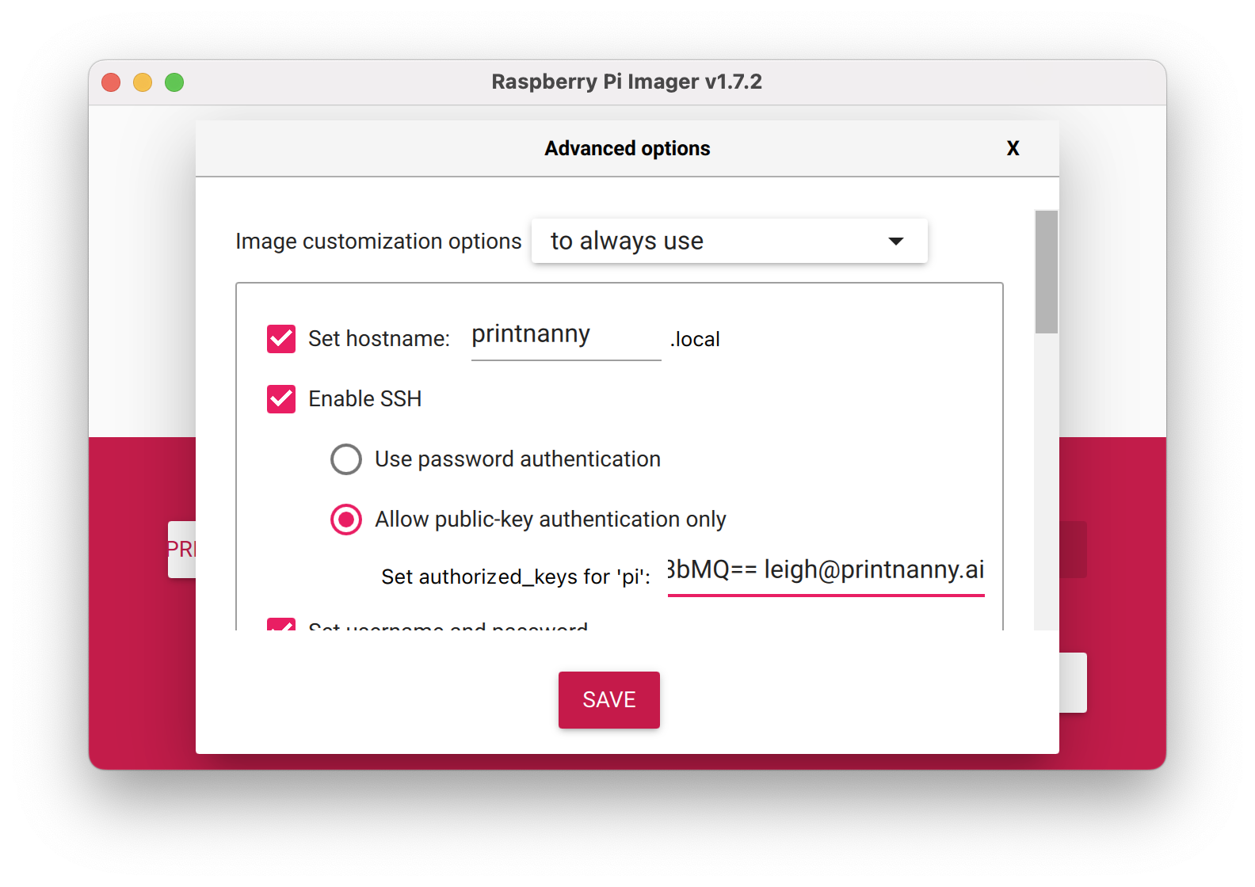Viewport: 1255px width, 887px height.
Task: Select Use password authentication radio
Action: pos(346,459)
